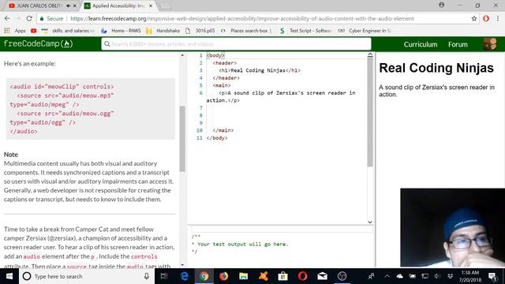Focus the freeCodeCamp lesson search field
The width and height of the screenshot is (505, 284).
pos(236,44)
